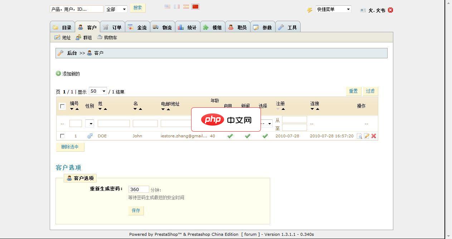Select the pencil edit icon for John DOE
Image resolution: width=452 pixels, height=239 pixels.
click(x=366, y=136)
